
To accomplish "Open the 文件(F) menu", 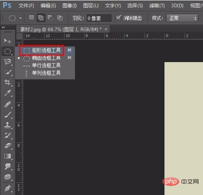I will tap(26, 6).
